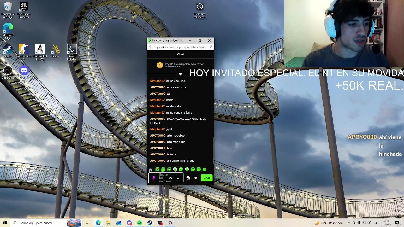The width and height of the screenshot is (404, 227).
Task: Click the search box doodle illustration
Action: pyautogui.click(x=74, y=223)
